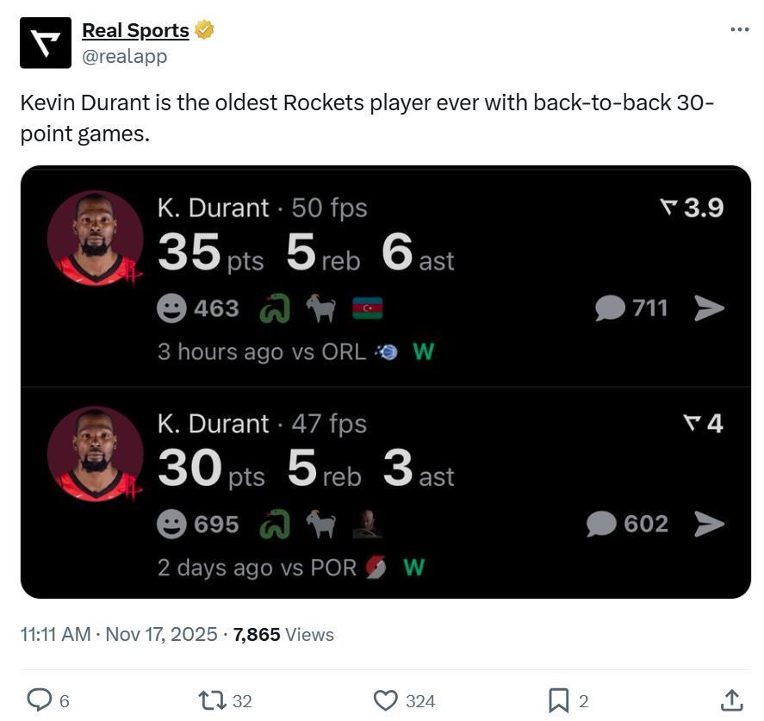Click the @realapp handle
Screen dimensions: 764x721
(x=124, y=57)
